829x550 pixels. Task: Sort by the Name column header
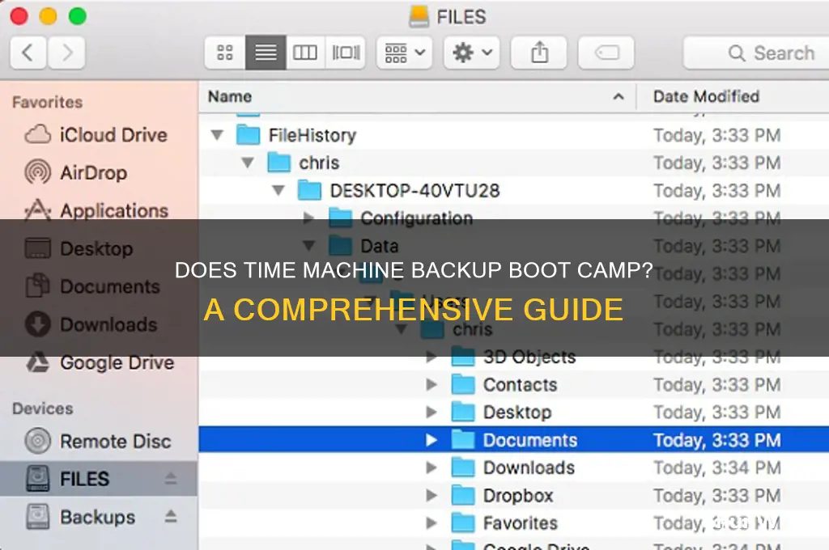[x=418, y=97]
